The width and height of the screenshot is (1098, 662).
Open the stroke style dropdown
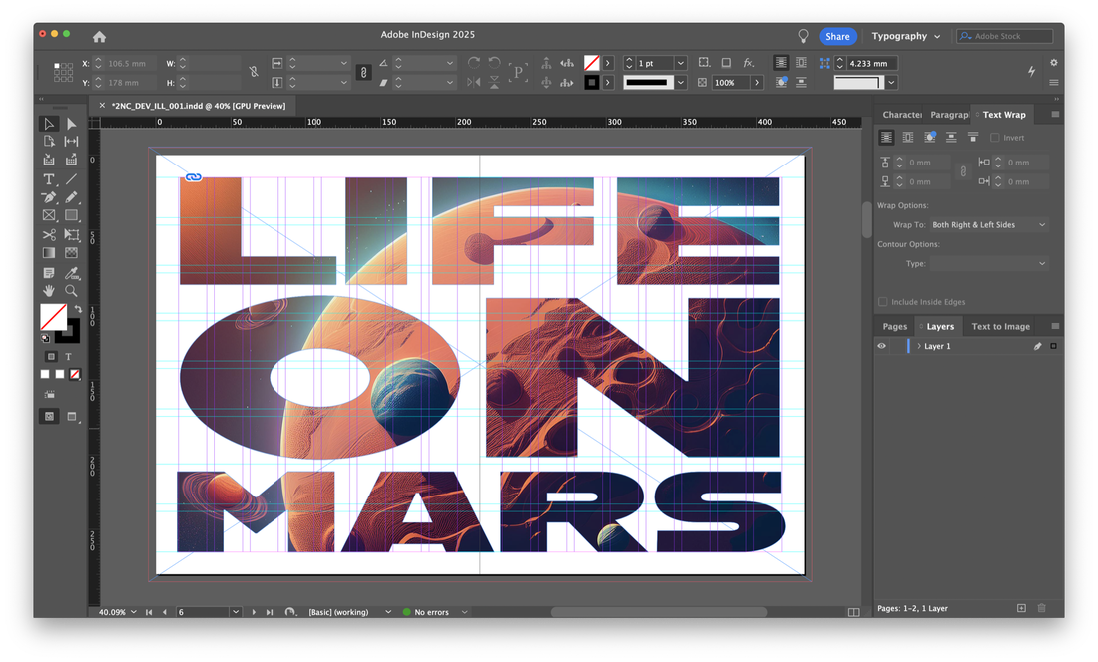(680, 83)
